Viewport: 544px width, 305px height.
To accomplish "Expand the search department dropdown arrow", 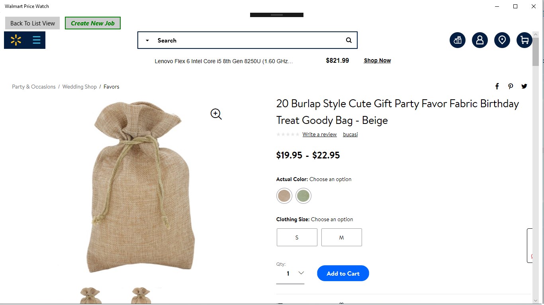I will click(x=147, y=41).
